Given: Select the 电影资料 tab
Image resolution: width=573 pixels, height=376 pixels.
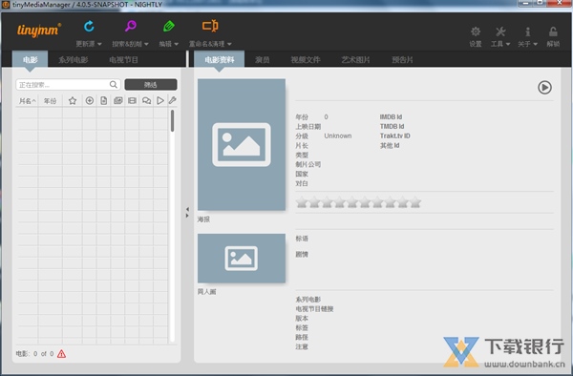Looking at the screenshot, I should pos(220,59).
